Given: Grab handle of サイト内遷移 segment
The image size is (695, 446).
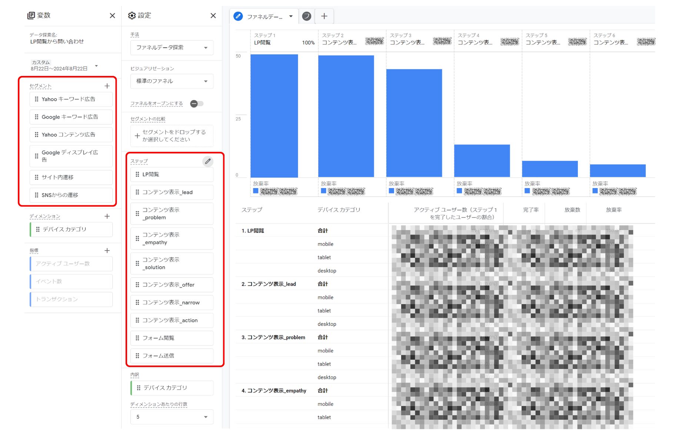Looking at the screenshot, I should coord(36,177).
